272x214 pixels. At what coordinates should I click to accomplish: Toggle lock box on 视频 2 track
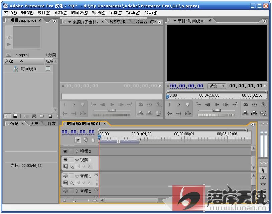(71, 151)
